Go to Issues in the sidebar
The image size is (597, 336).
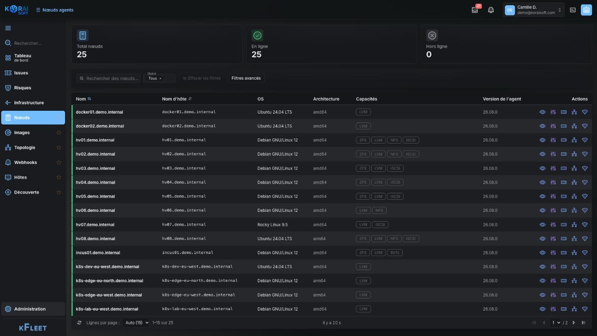pos(33,73)
